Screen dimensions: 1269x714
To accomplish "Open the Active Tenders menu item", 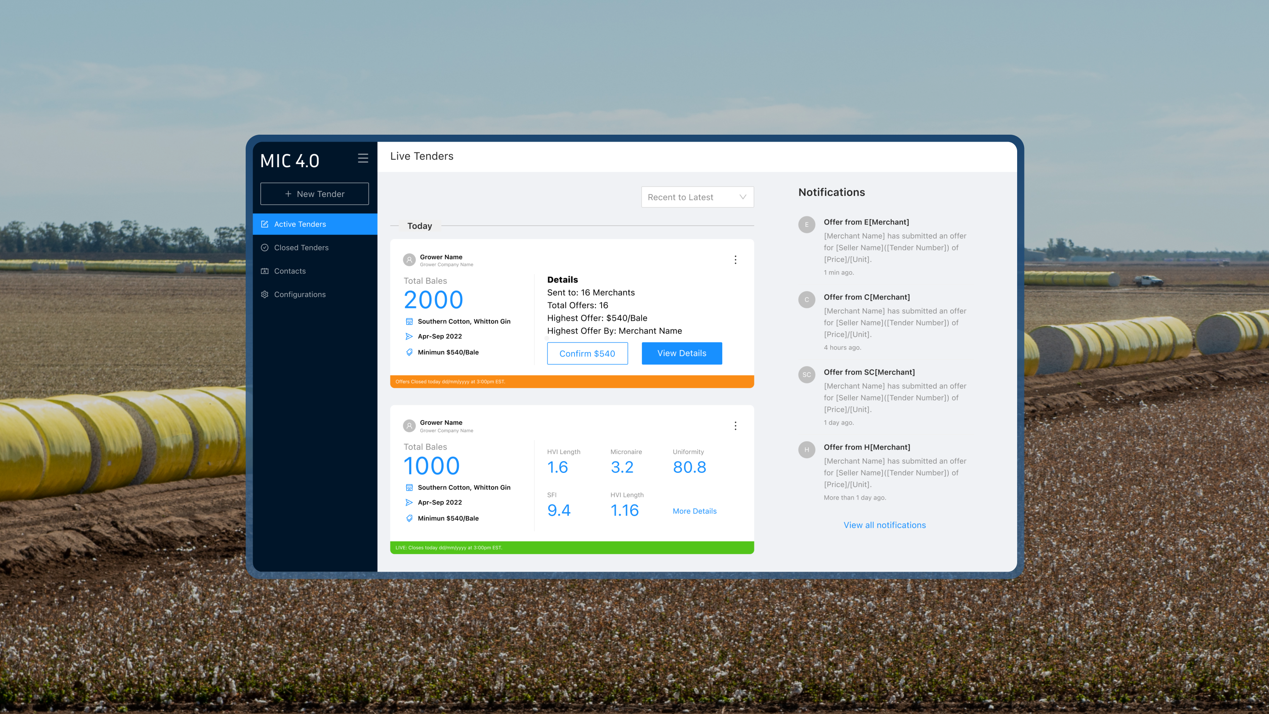I will [x=300, y=224].
